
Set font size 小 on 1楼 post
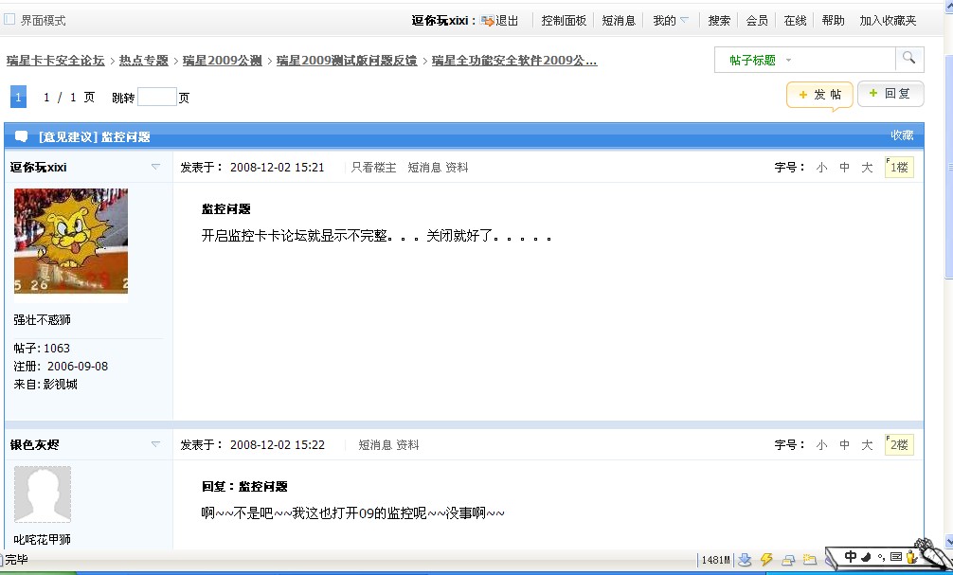click(x=821, y=167)
